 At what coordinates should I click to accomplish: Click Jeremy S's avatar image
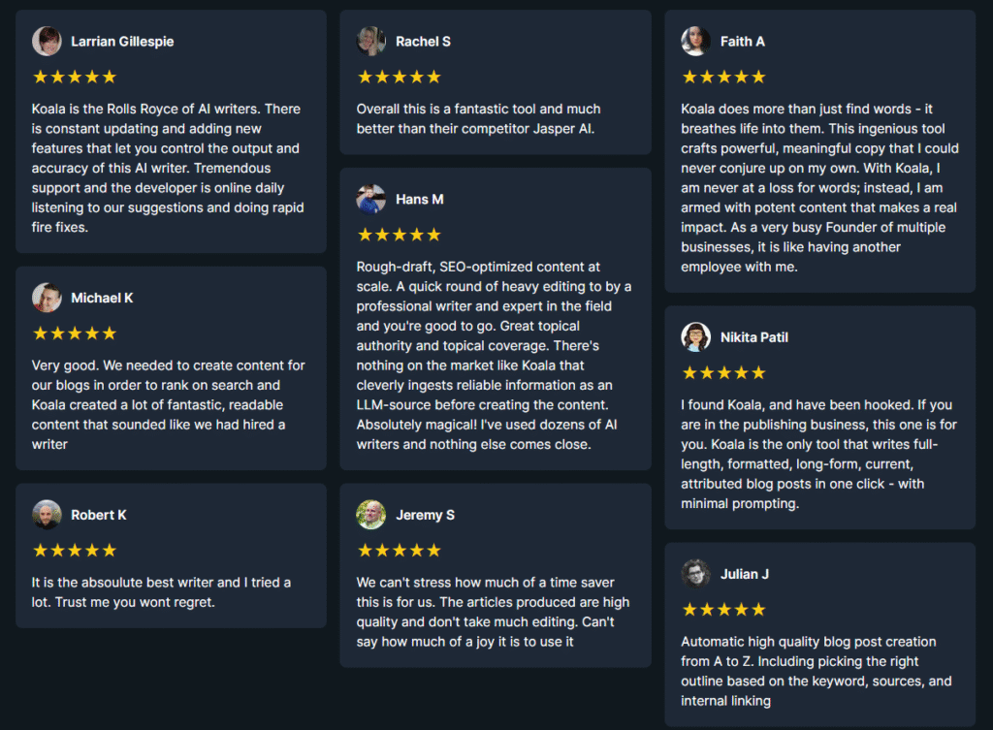click(371, 515)
